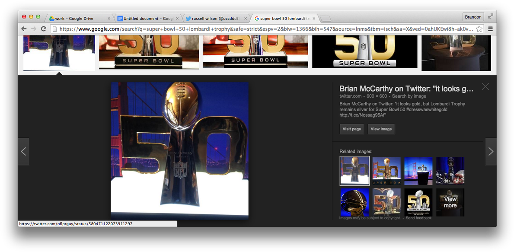The width and height of the screenshot is (514, 252).
Task: Open the Brandon profile button
Action: coord(473,17)
